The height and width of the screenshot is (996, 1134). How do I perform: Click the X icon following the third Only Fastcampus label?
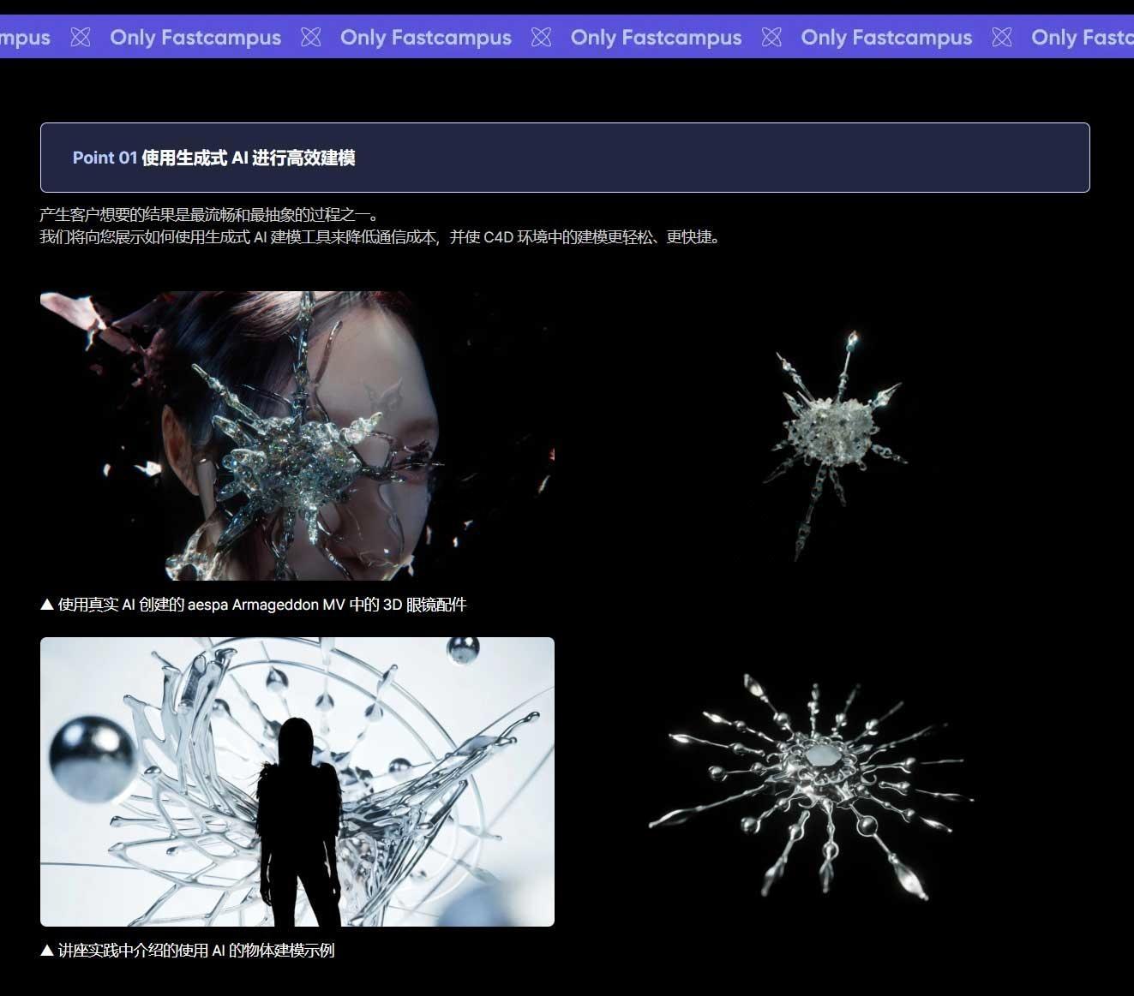pos(771,37)
